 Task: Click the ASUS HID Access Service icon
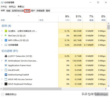pos(6,79)
